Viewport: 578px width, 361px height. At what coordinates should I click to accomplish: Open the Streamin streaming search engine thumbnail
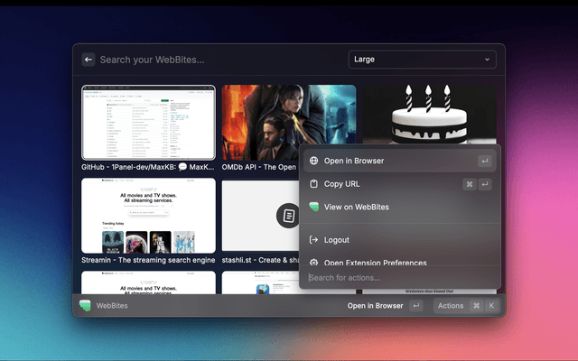click(x=149, y=216)
